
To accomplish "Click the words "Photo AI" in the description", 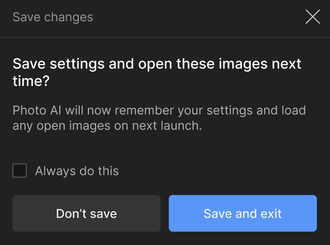I will 37,111.
